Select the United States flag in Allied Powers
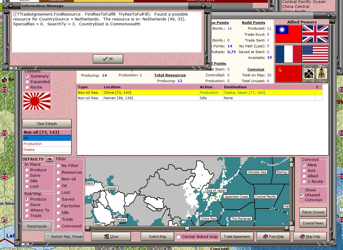The width and height of the screenshot is (343, 250). click(315, 54)
